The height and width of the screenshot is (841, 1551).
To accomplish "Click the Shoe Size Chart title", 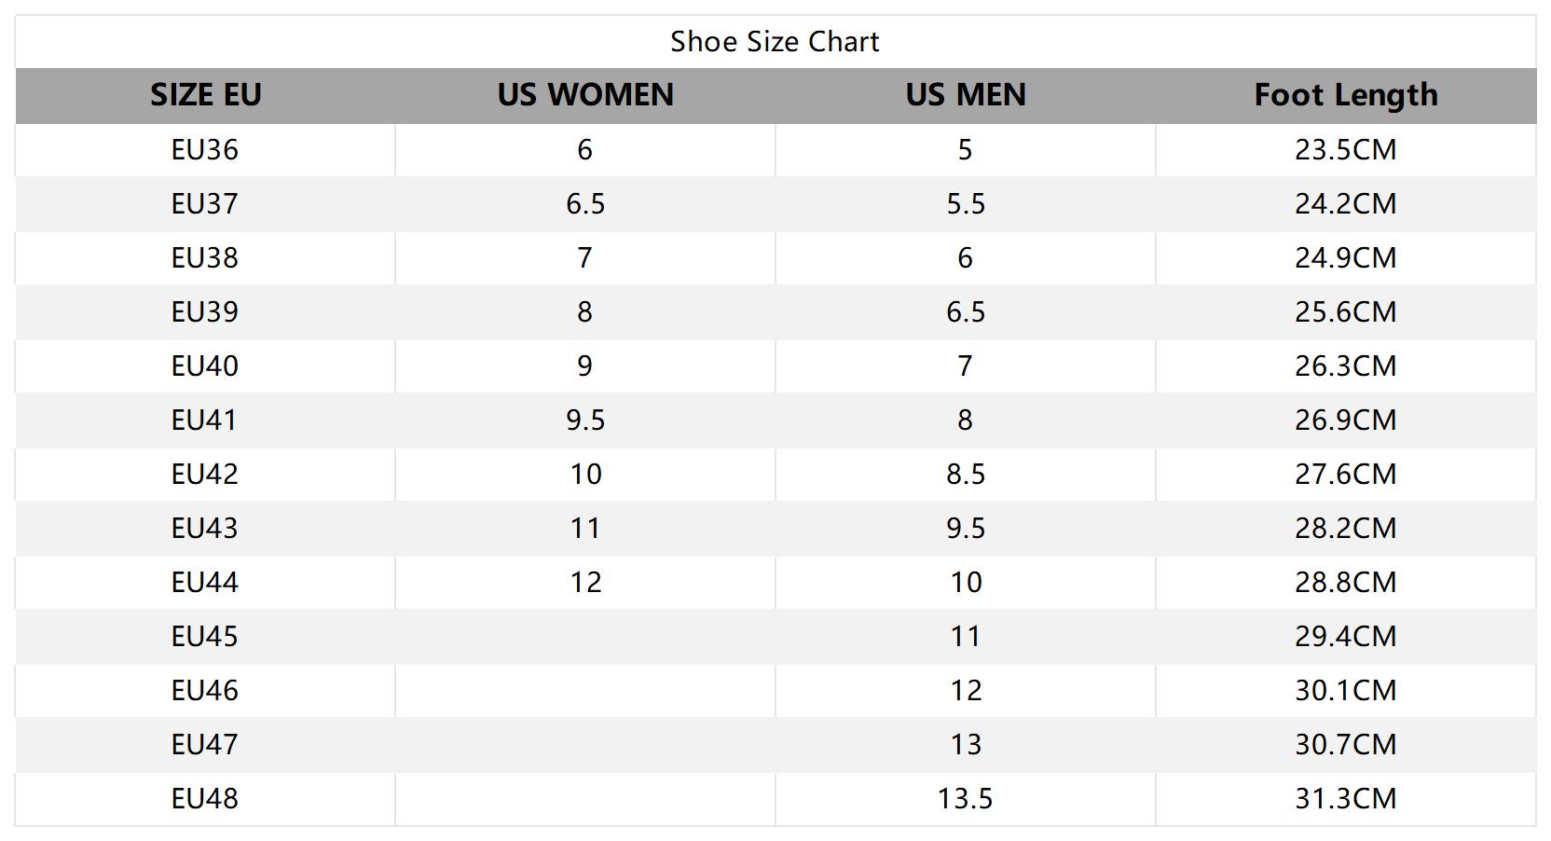I will (x=775, y=42).
